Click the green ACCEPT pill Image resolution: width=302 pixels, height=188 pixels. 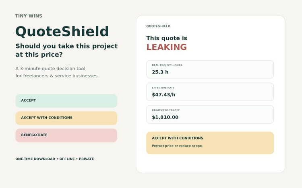coord(66,101)
